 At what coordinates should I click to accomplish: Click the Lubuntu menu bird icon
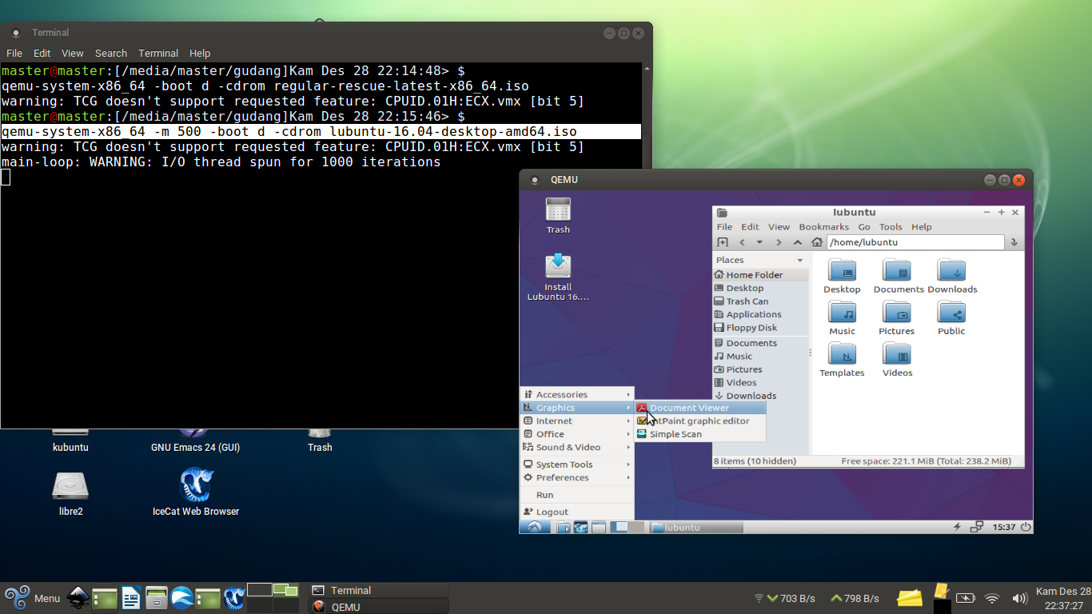[534, 526]
